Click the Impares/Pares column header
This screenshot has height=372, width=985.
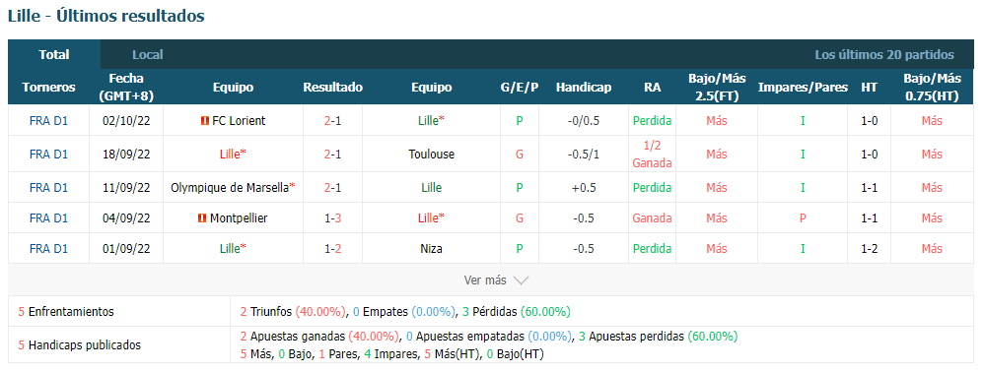coord(803,88)
